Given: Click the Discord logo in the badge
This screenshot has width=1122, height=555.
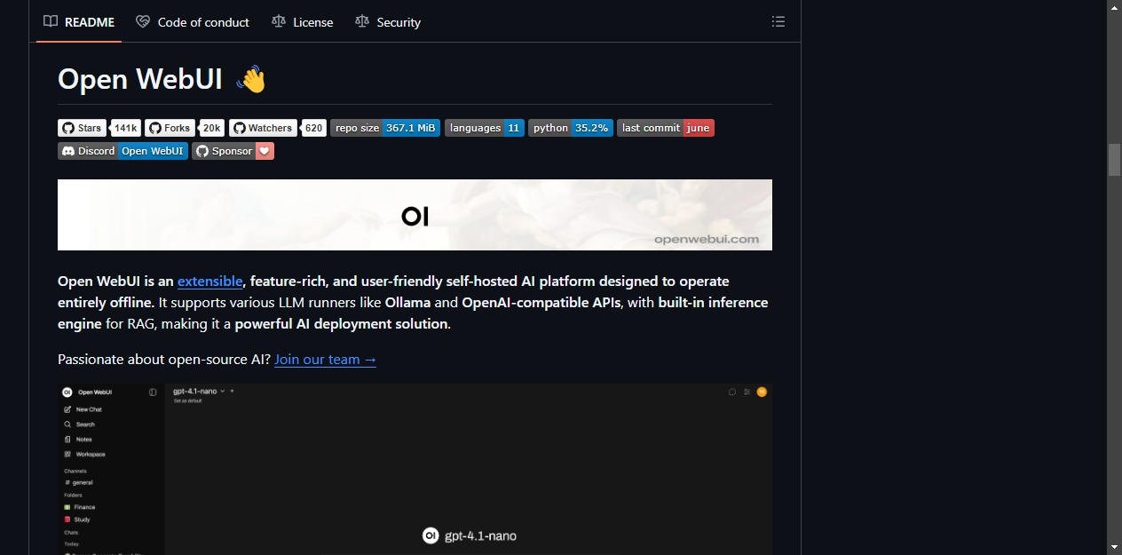Looking at the screenshot, I should tap(68, 151).
